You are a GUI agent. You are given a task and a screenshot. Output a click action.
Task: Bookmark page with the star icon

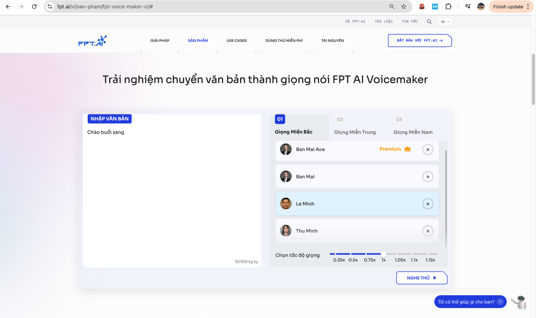404,7
